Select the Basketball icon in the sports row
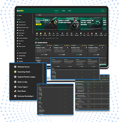Screen dimensions: 119x122 45,34
